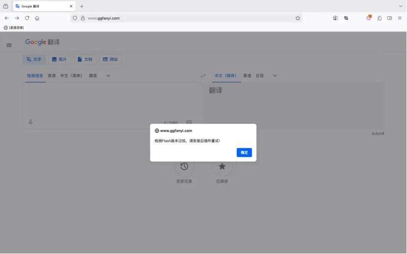Click the keyboard input tool icon

pyautogui.click(x=189, y=122)
